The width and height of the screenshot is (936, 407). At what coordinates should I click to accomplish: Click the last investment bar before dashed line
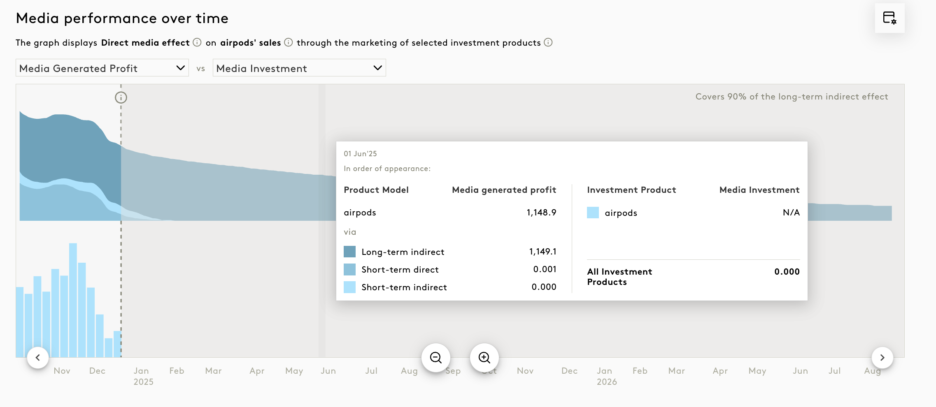(117, 344)
